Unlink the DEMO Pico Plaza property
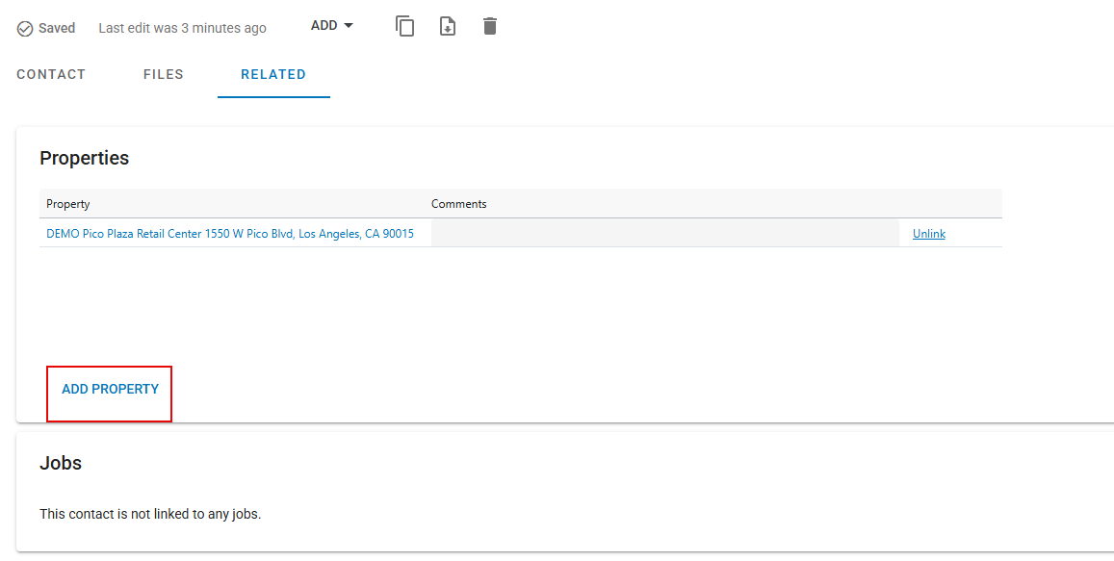Screen dimensions: 1114x561 928,234
